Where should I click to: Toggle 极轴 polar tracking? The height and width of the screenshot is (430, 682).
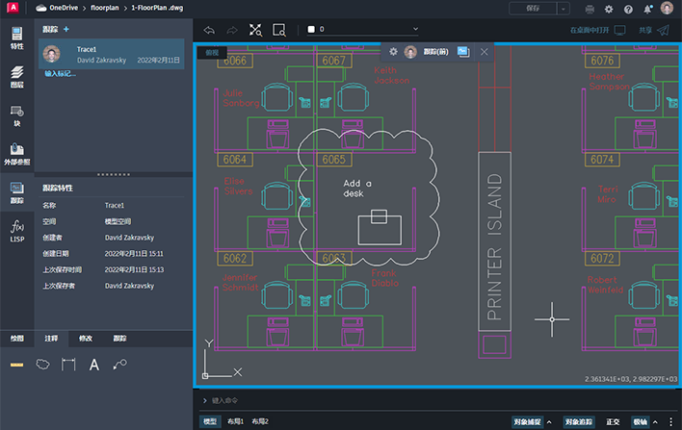(641, 421)
